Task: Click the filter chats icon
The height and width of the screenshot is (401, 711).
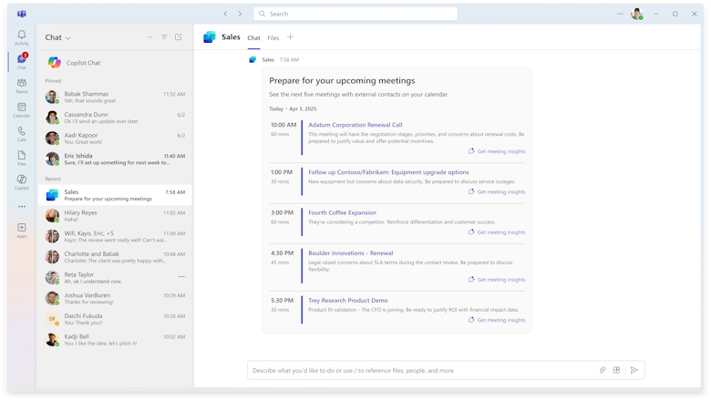Action: pos(164,37)
